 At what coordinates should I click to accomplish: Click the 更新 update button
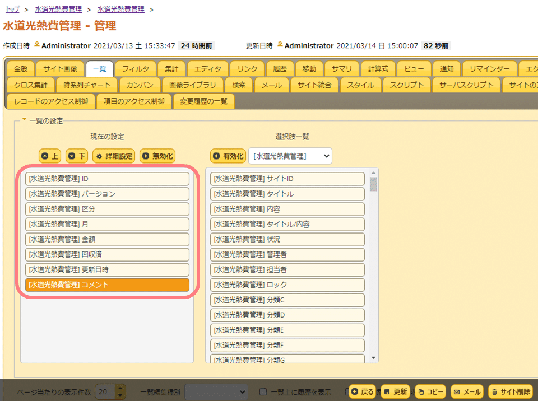tap(395, 391)
